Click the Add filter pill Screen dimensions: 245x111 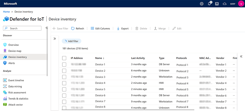point(72,41)
